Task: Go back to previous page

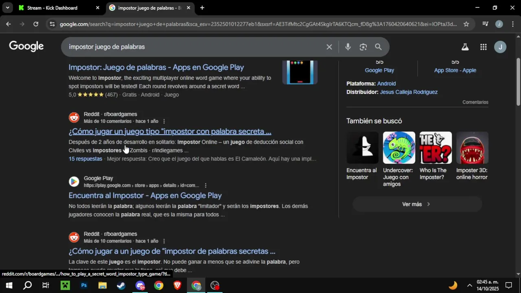Action: click(x=9, y=24)
